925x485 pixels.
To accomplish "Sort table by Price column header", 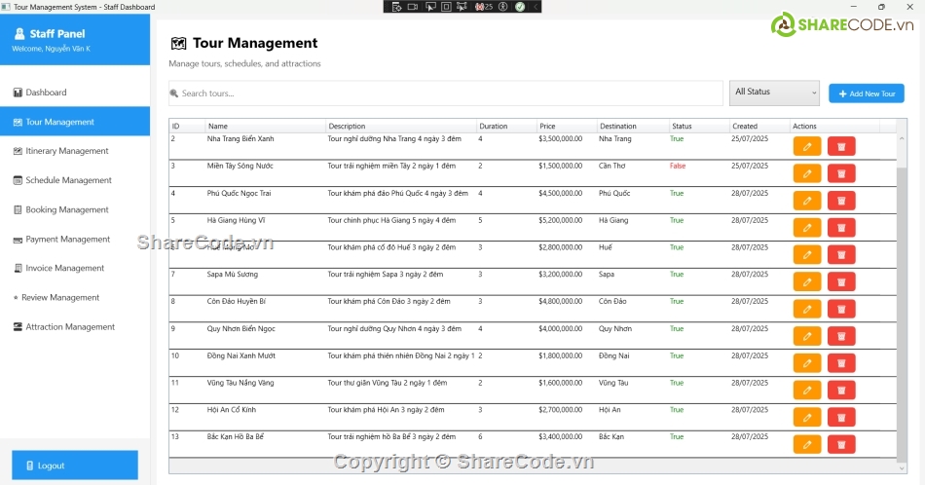I will 567,126.
